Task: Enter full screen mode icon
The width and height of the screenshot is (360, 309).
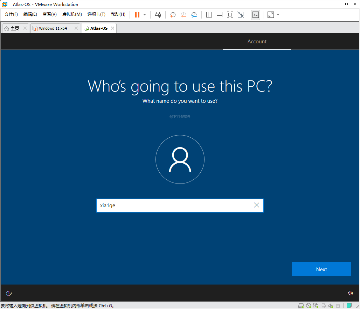Action: [230, 15]
